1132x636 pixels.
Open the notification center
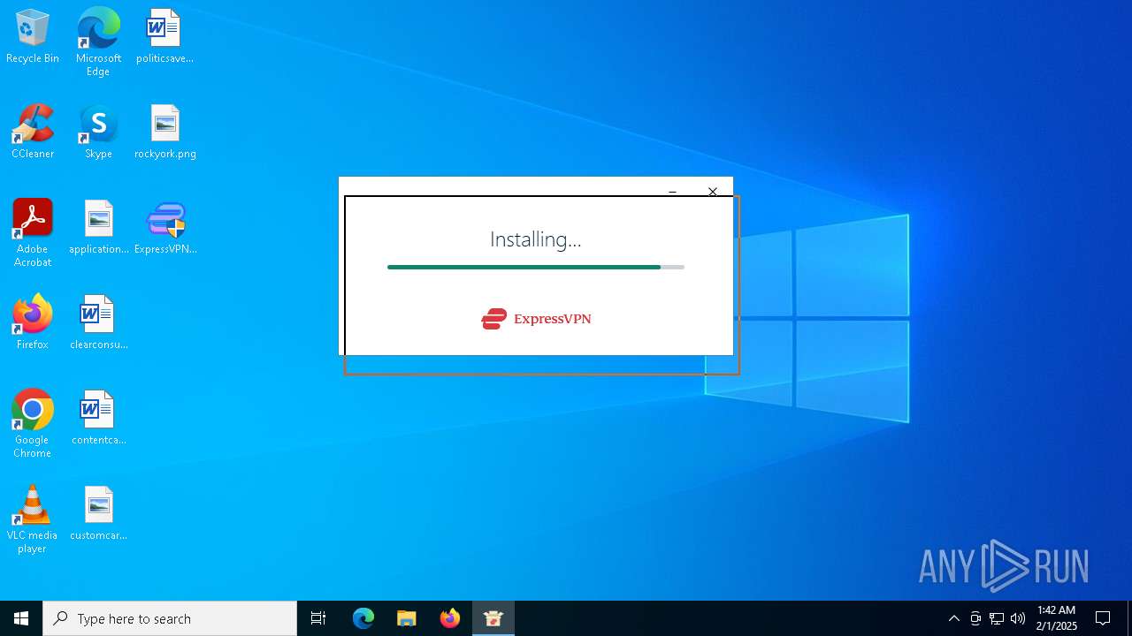1103,618
